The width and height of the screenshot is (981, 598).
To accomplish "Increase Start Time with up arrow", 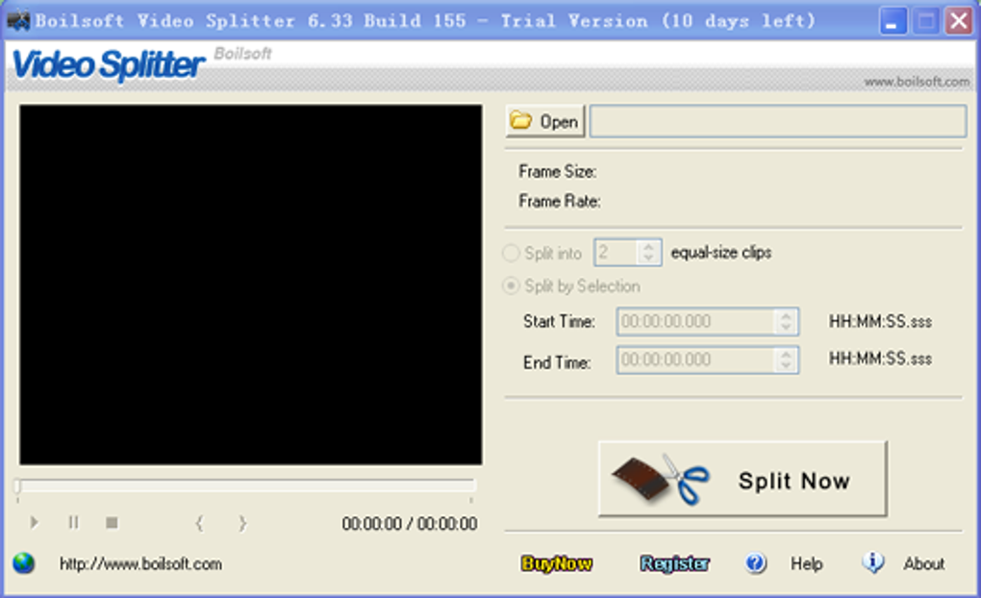I will pyautogui.click(x=787, y=315).
